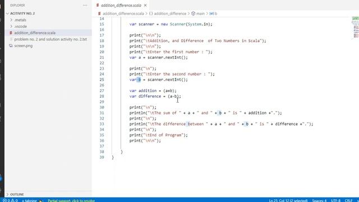Open addition_difference.scala in the Explorer tree
This screenshot has height=202, width=359.
click(x=35, y=33)
